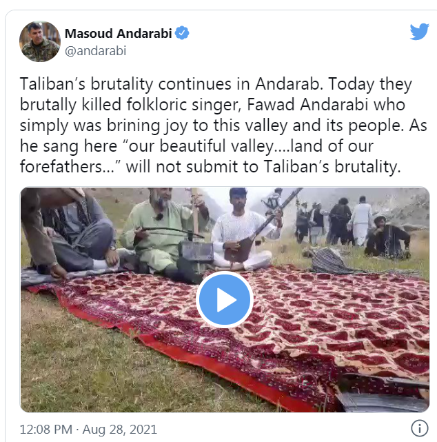Click the white play triangle on video

[x=226, y=300]
